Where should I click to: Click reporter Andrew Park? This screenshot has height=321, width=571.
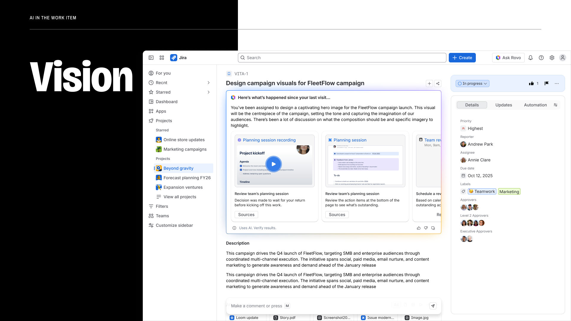click(x=477, y=144)
